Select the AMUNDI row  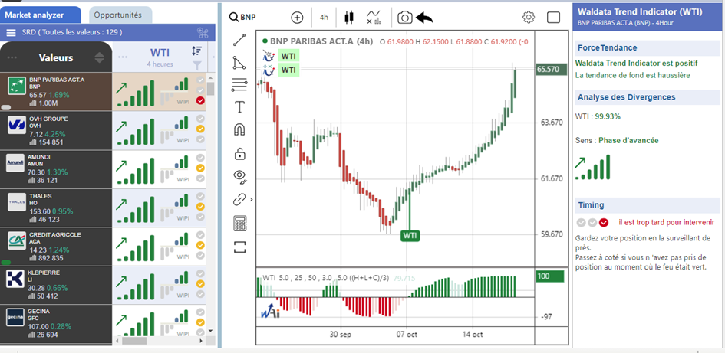(x=104, y=169)
